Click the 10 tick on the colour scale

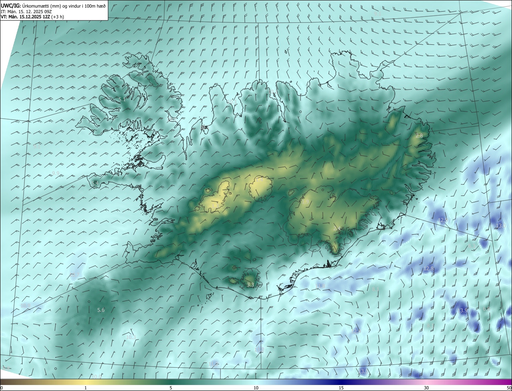(256, 388)
